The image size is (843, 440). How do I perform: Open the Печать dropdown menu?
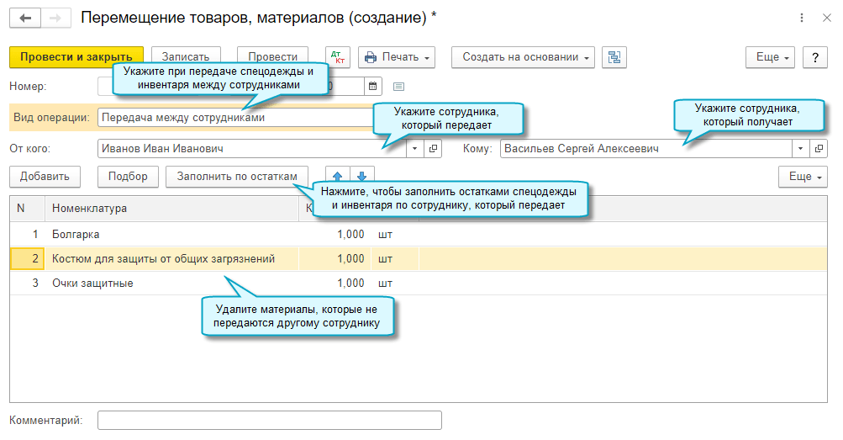397,57
